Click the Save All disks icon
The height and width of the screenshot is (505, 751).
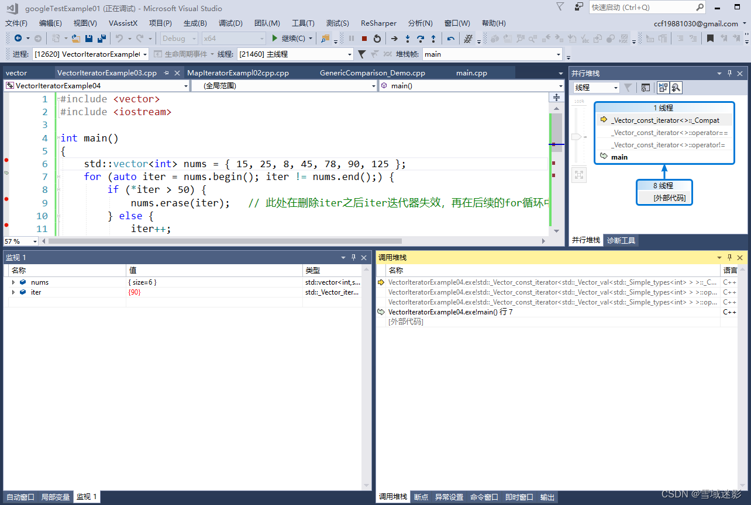tap(101, 39)
